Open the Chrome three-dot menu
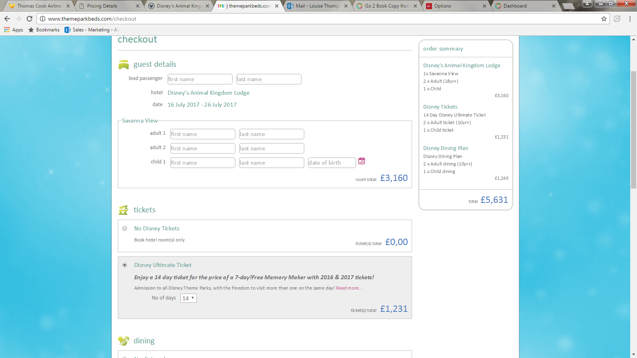637x358 pixels. point(630,19)
